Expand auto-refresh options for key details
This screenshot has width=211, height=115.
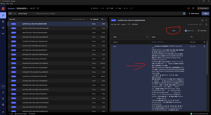(x=203, y=24)
